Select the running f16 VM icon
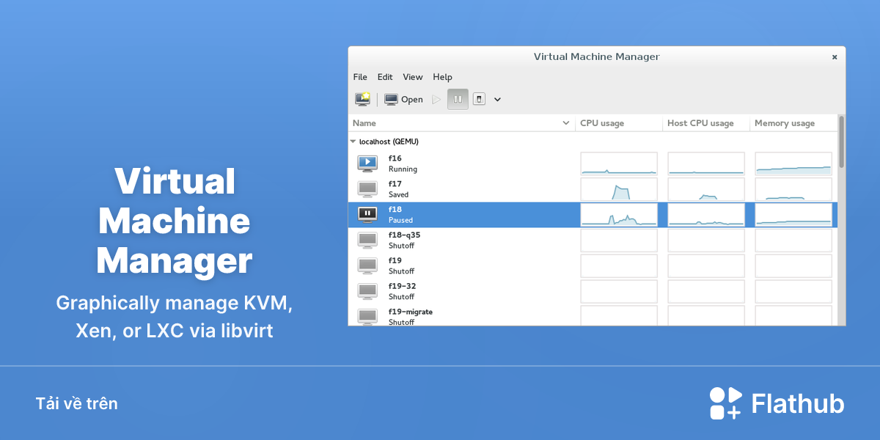 (367, 164)
